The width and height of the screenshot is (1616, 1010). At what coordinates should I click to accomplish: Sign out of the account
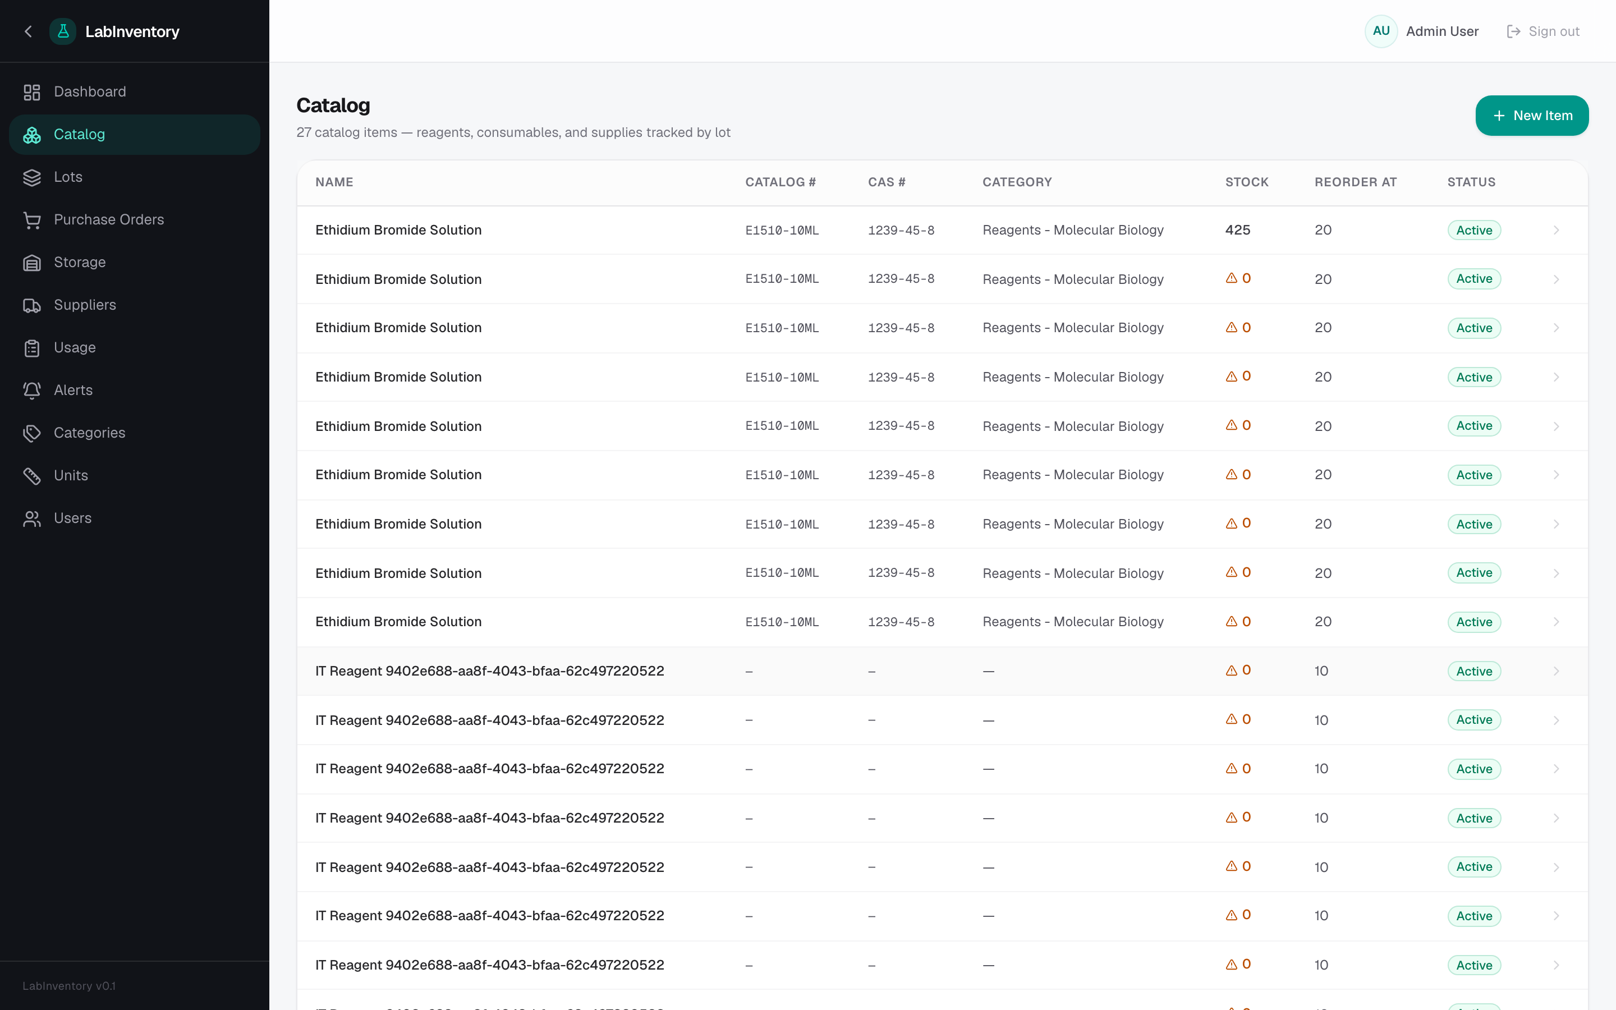coord(1543,31)
